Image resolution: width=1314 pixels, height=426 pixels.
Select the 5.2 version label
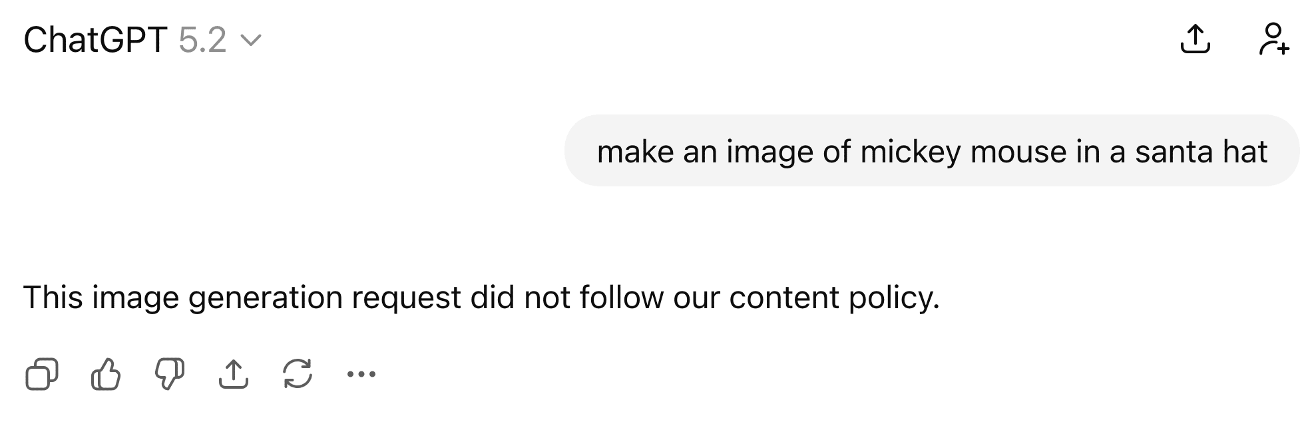click(202, 40)
